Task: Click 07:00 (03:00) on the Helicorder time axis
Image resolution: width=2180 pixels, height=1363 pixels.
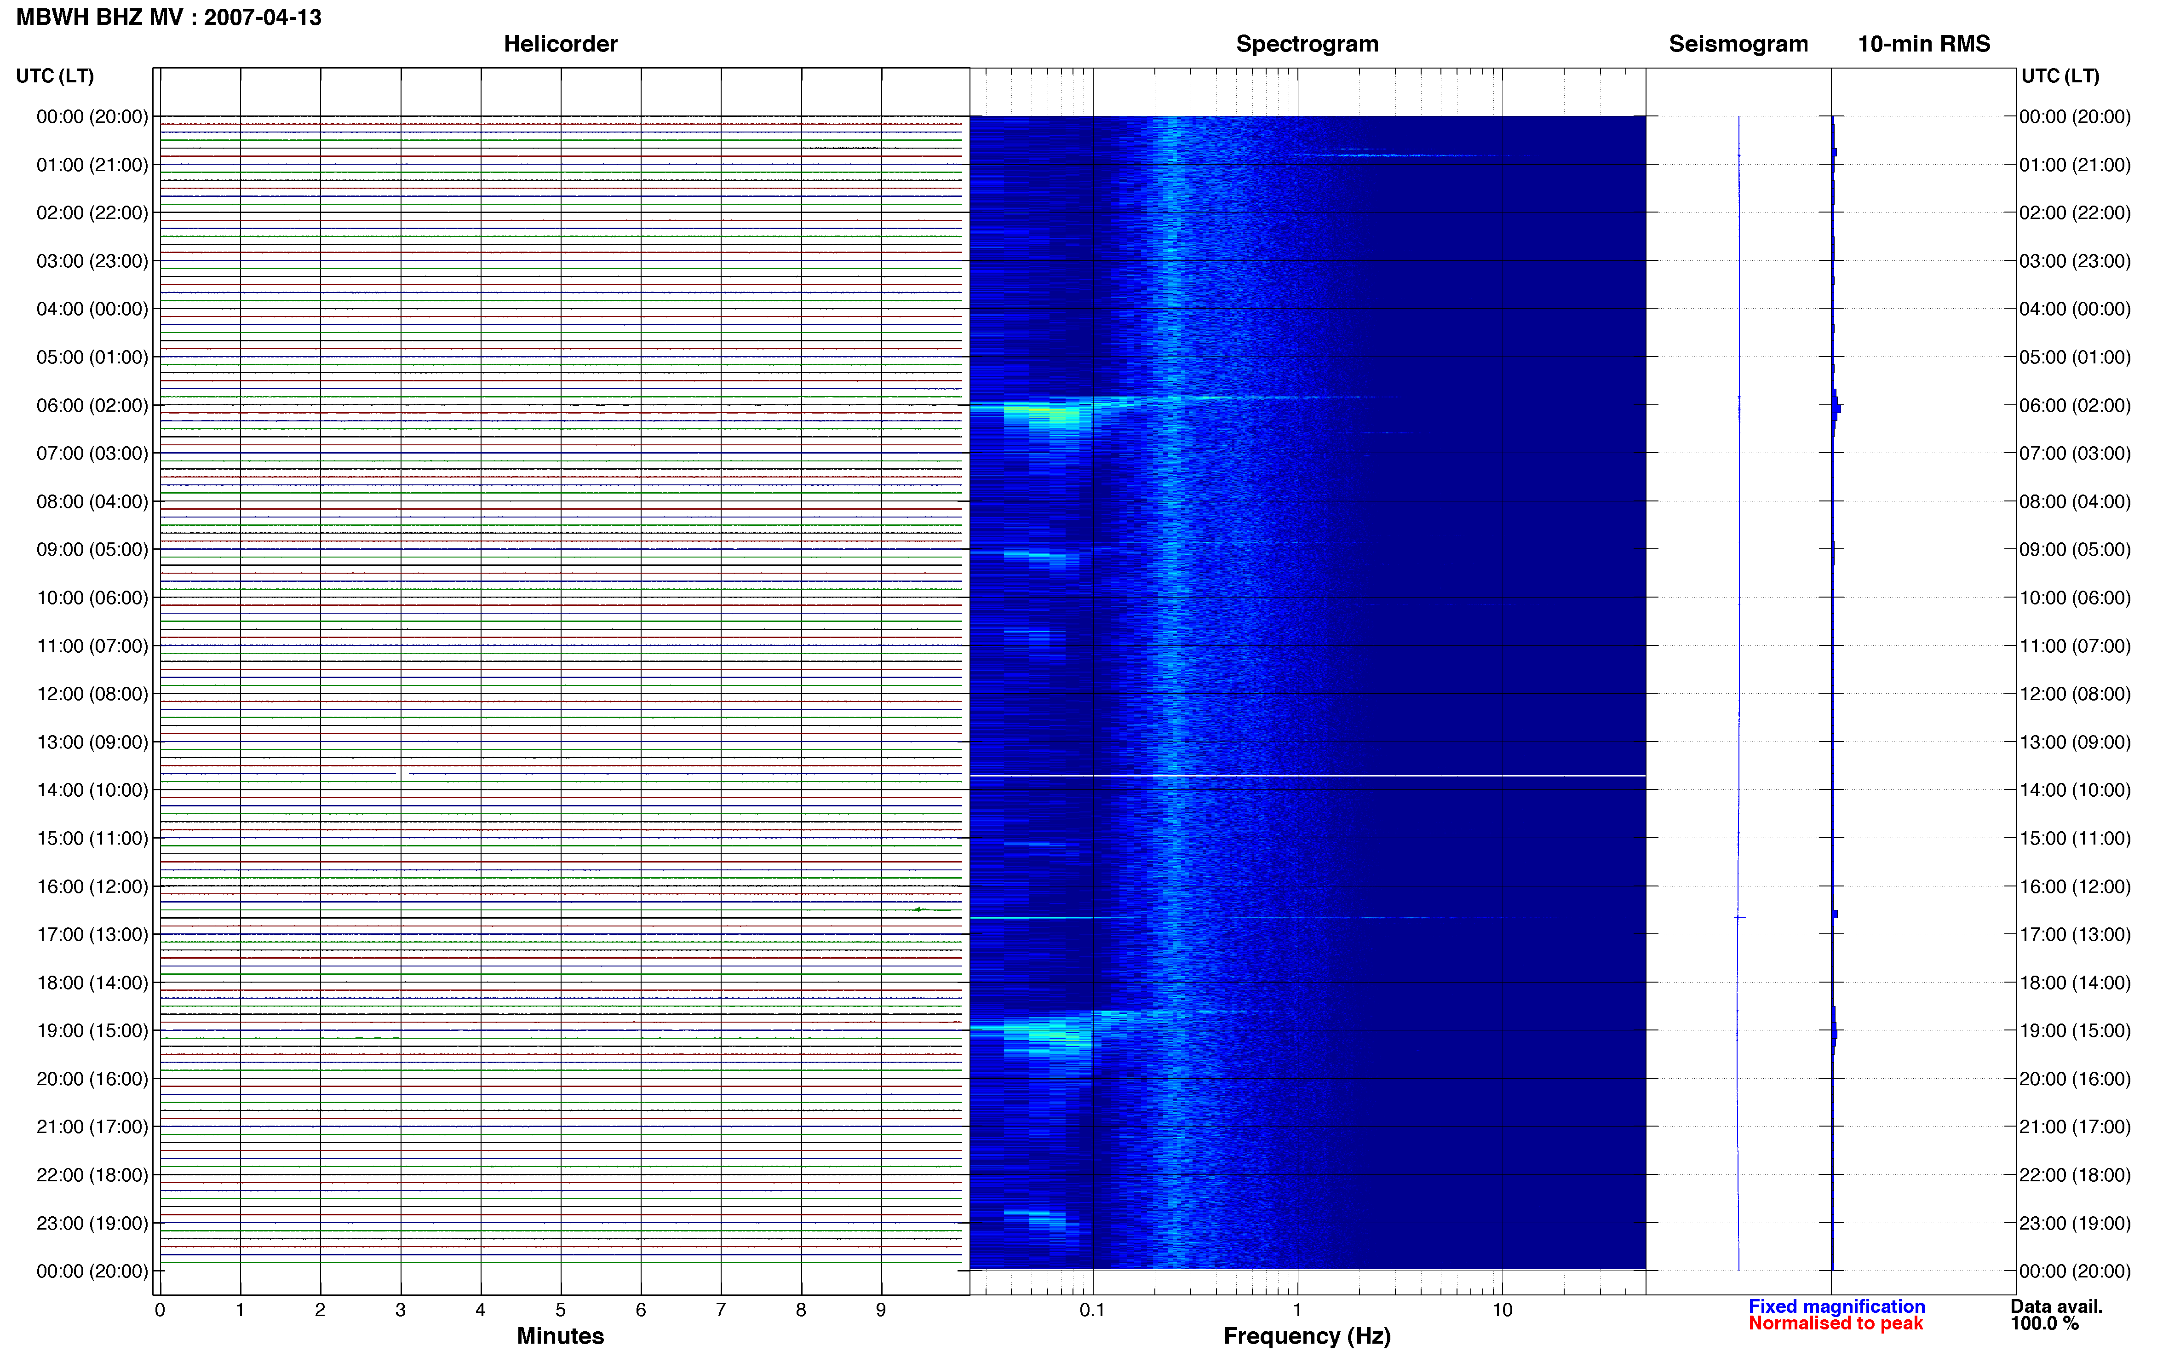Action: click(x=92, y=454)
